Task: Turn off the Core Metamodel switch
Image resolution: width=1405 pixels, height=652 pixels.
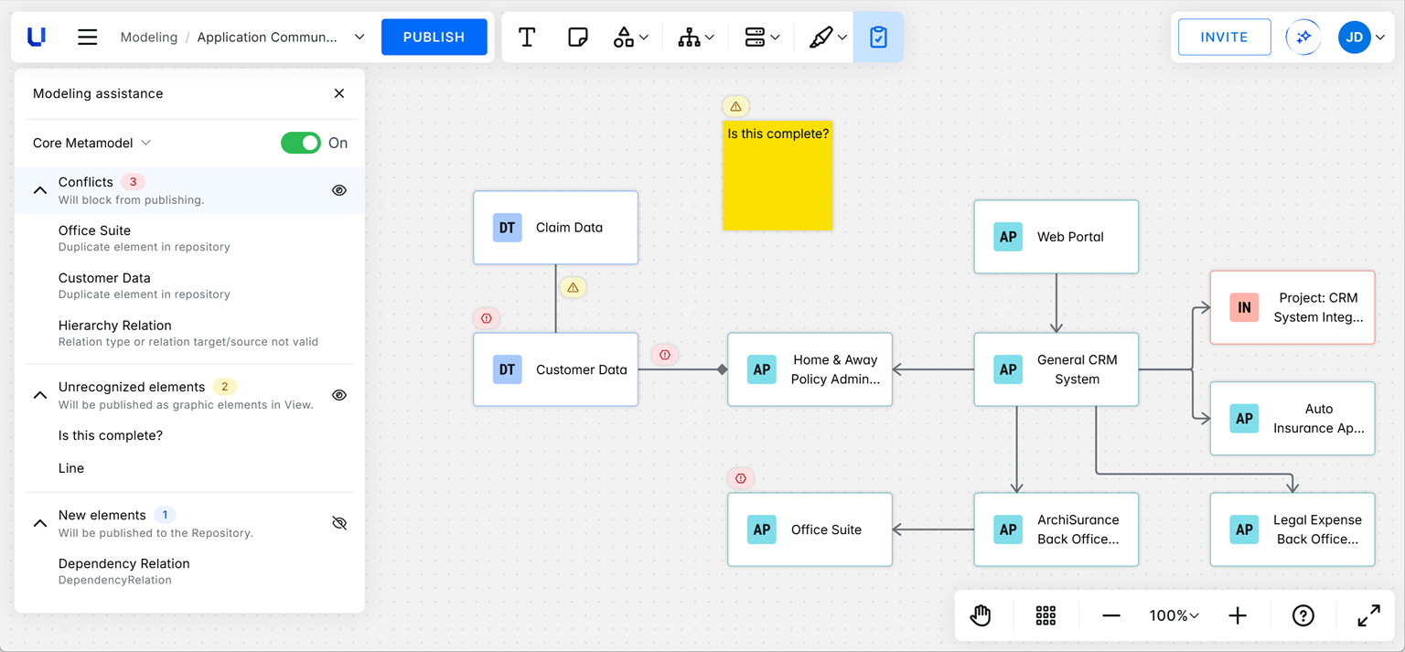Action: [300, 143]
